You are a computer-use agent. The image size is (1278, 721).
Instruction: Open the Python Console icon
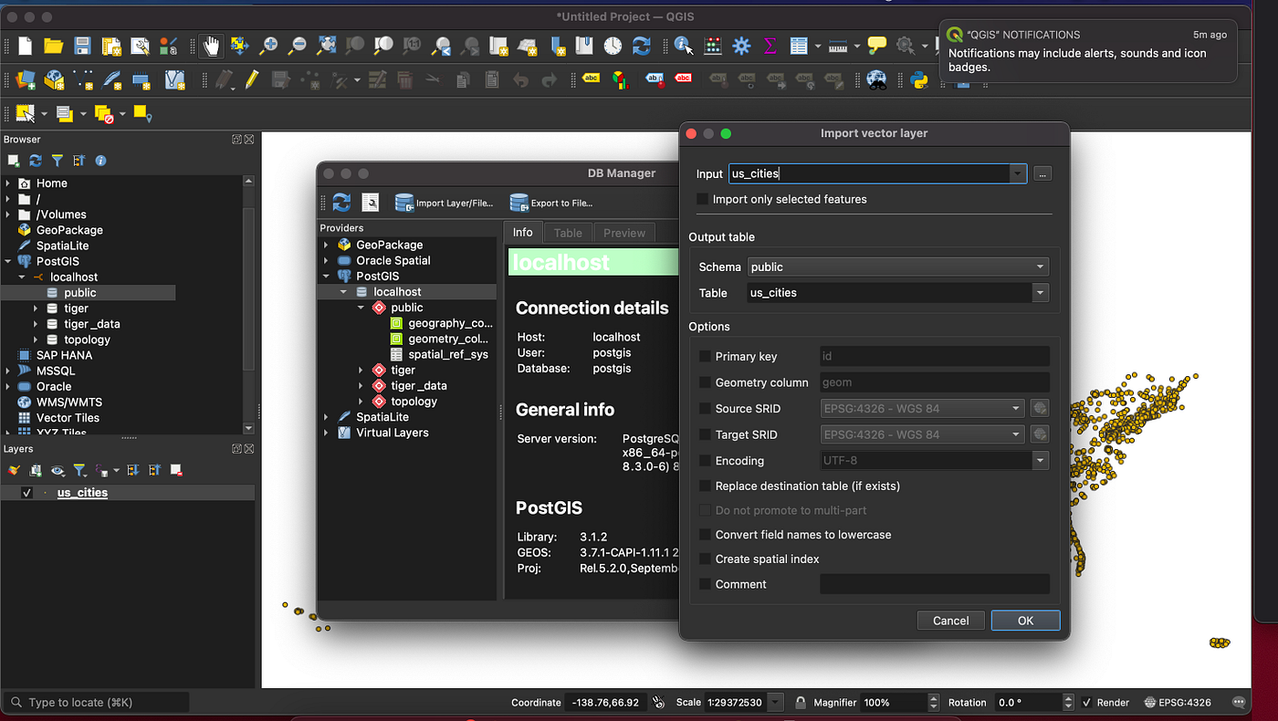pos(919,80)
